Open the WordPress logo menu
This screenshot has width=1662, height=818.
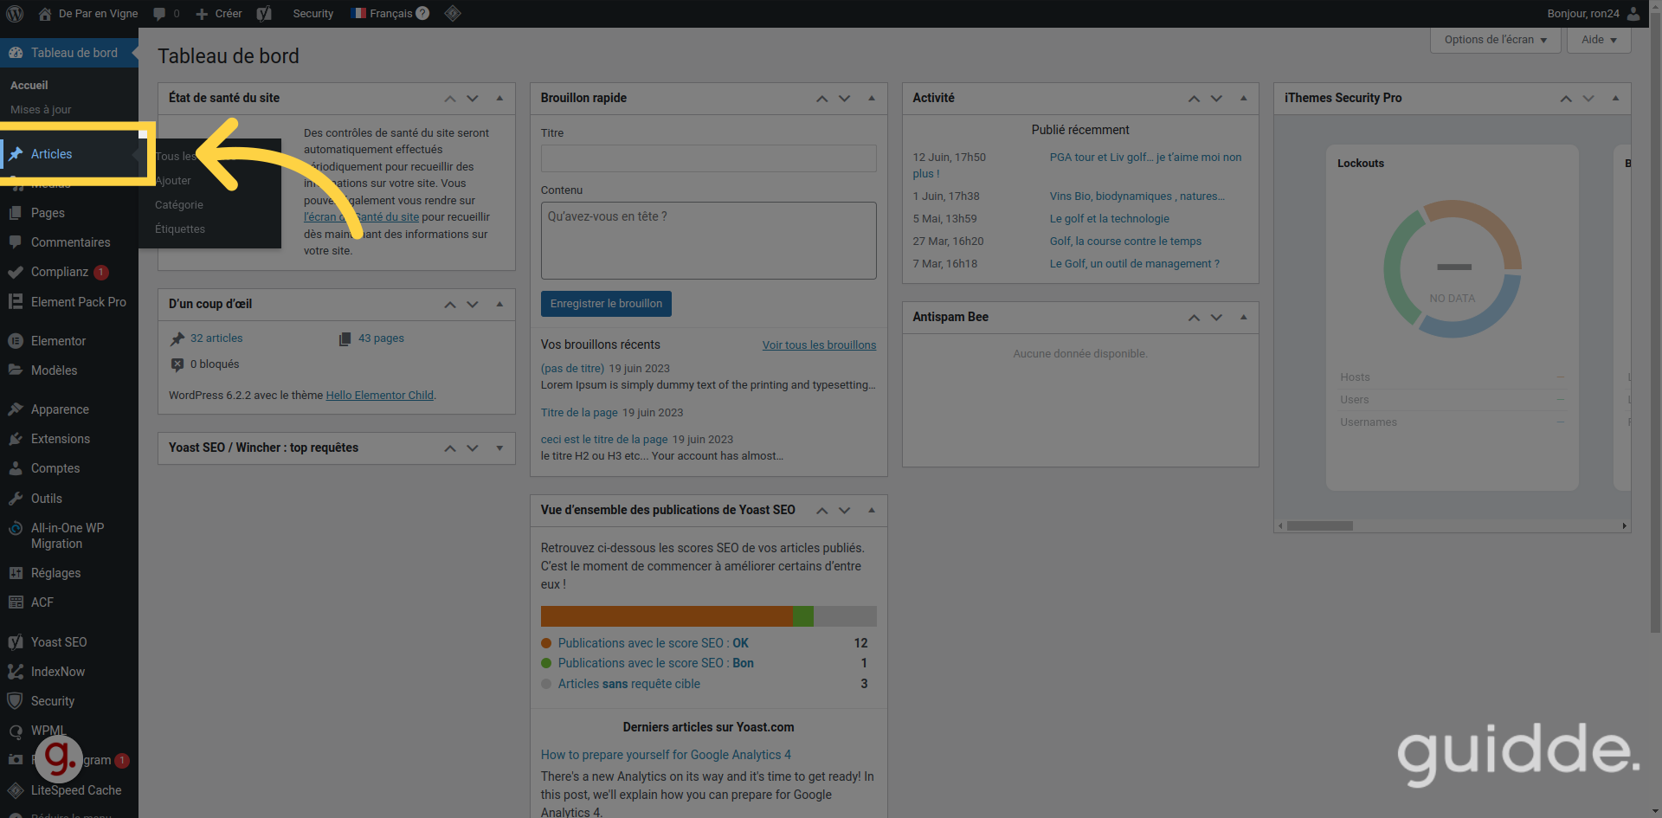click(15, 14)
